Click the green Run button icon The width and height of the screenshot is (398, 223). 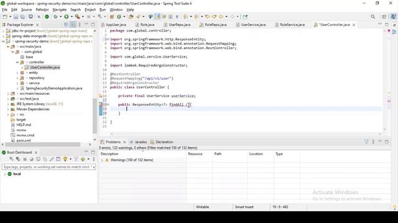67,17
